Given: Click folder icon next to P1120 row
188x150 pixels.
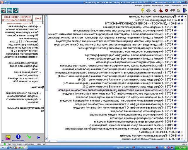Looking at the screenshot, I should 175,114.
